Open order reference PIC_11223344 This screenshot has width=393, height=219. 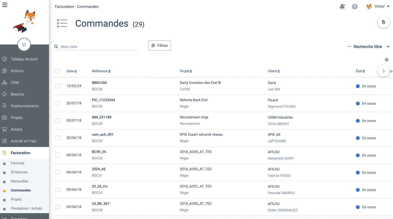click(x=104, y=100)
